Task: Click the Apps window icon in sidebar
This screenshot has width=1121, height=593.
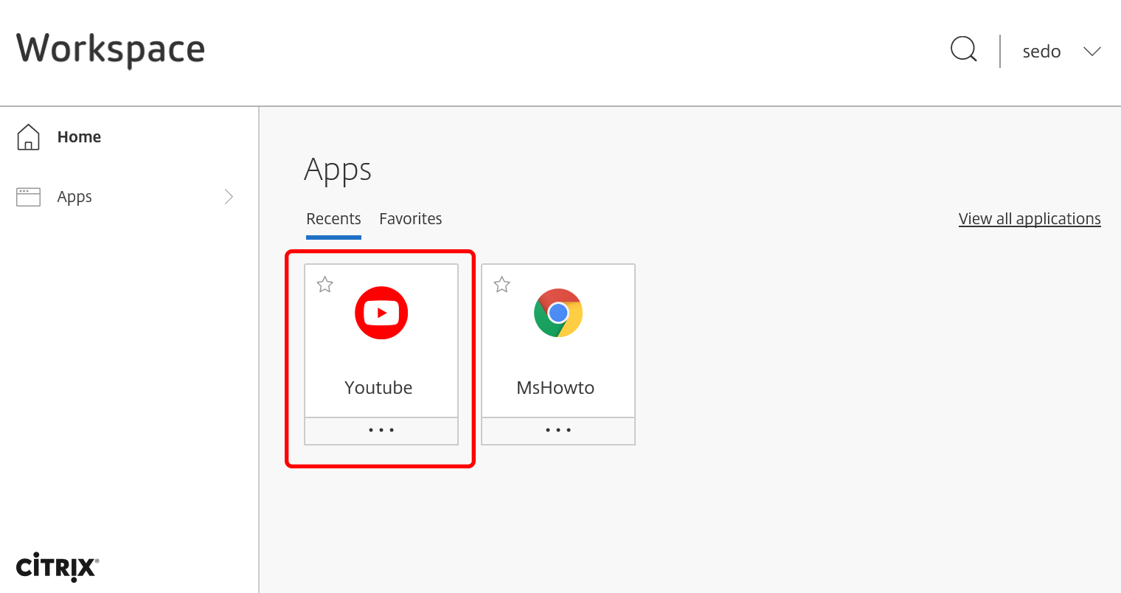Action: point(28,197)
